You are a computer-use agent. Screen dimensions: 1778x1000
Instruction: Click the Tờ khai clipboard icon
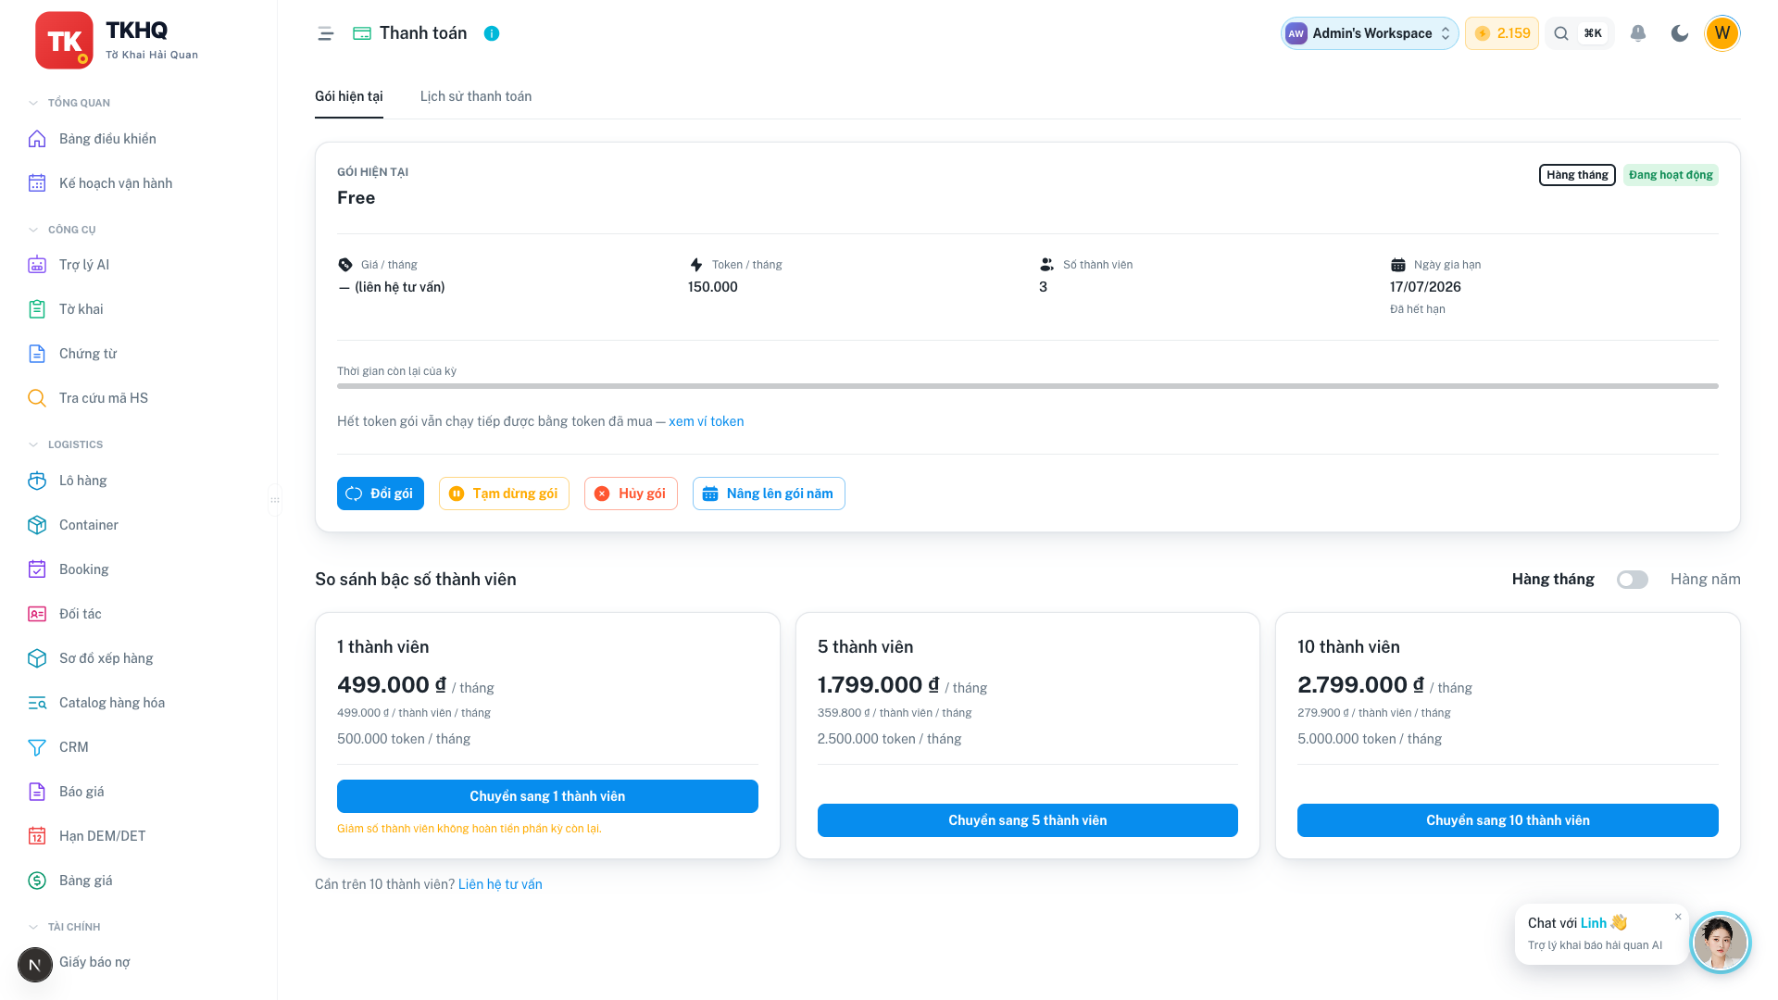37,309
